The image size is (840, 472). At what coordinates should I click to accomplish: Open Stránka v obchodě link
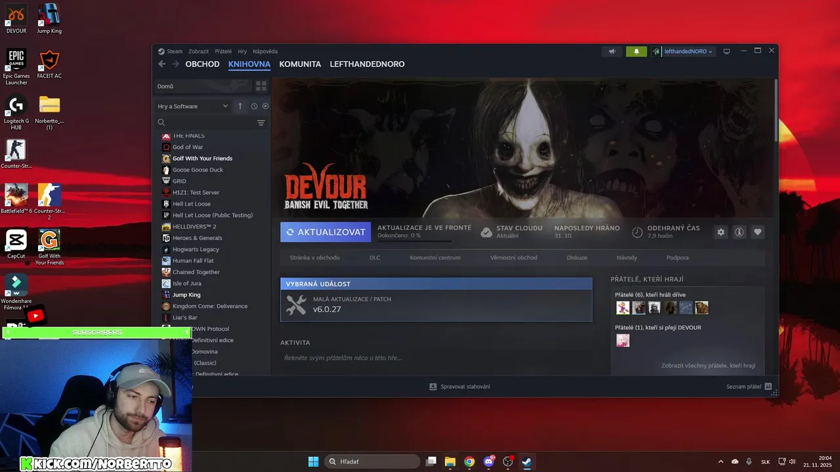[x=315, y=258]
